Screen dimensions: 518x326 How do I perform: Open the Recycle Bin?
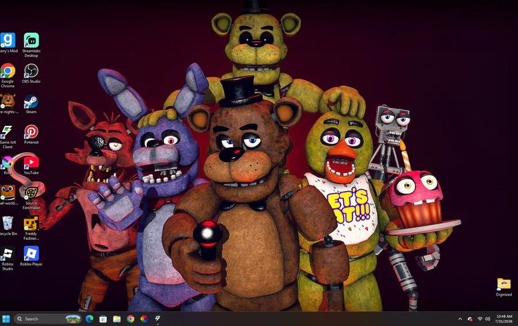[x=8, y=226]
